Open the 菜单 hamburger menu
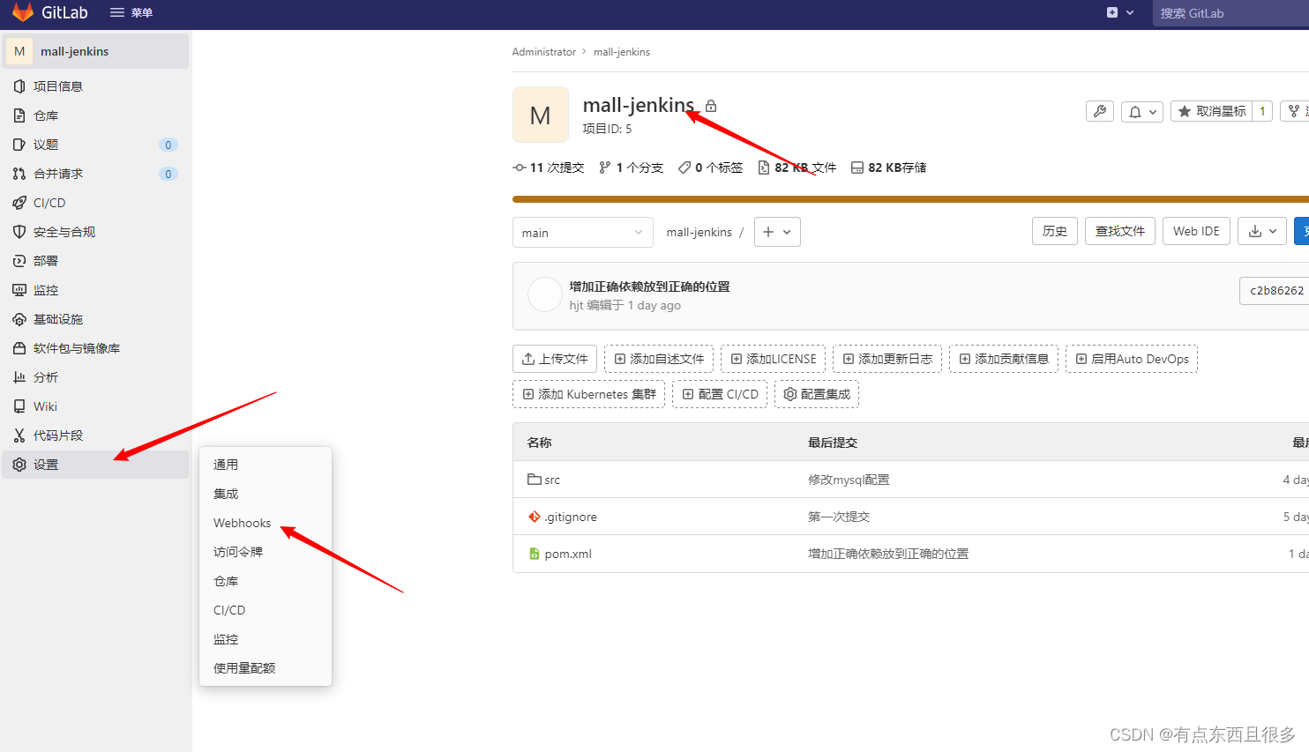The height and width of the screenshot is (752, 1309). point(131,12)
